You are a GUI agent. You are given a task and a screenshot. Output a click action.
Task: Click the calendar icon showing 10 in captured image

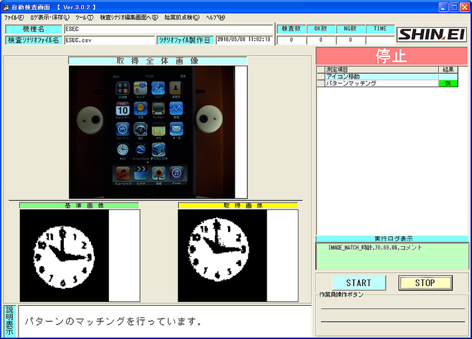coord(122,109)
